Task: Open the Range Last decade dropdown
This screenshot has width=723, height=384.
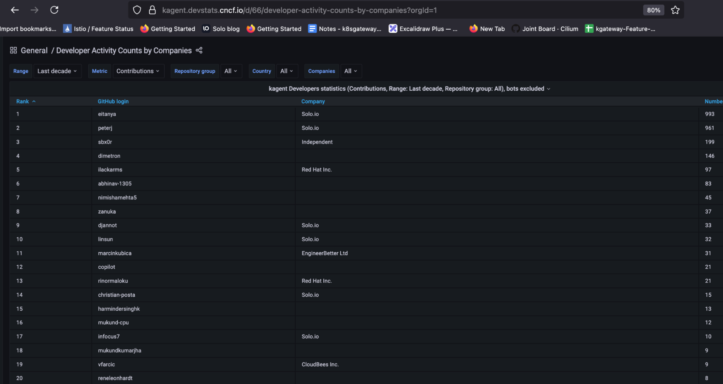Action: [57, 71]
